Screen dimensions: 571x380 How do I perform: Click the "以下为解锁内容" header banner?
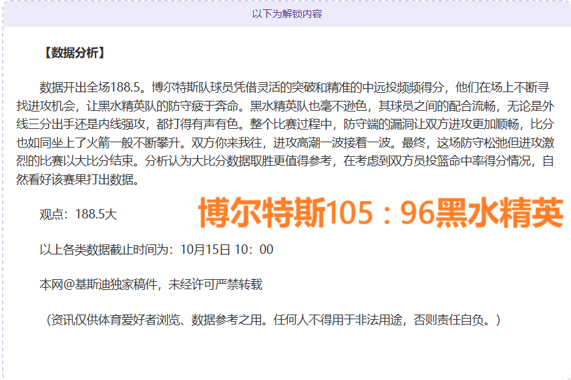point(287,13)
